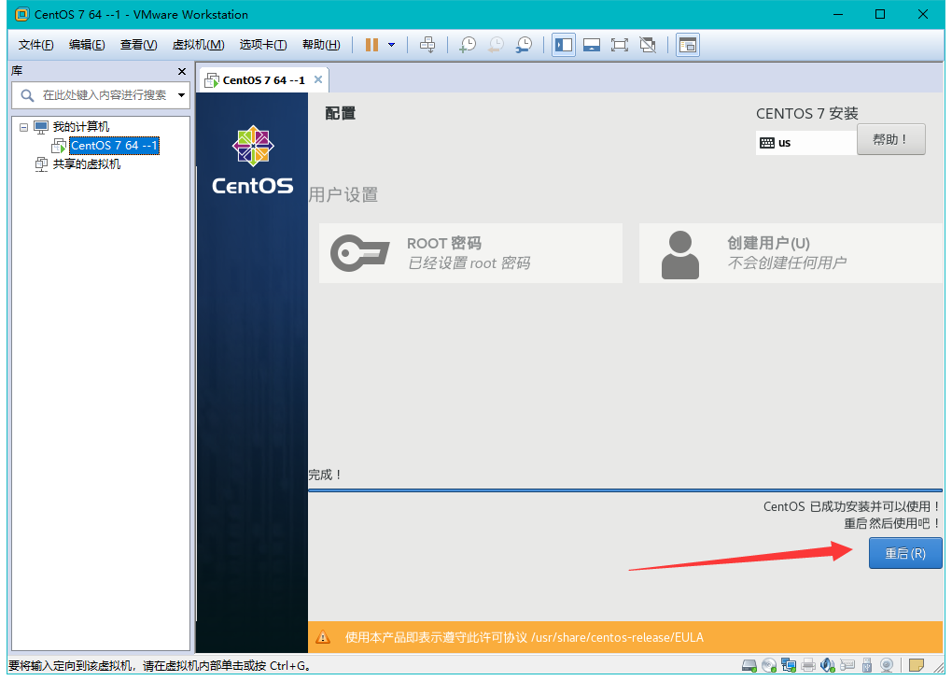Click the EULA license warning bar
952x681 pixels.
point(625,637)
